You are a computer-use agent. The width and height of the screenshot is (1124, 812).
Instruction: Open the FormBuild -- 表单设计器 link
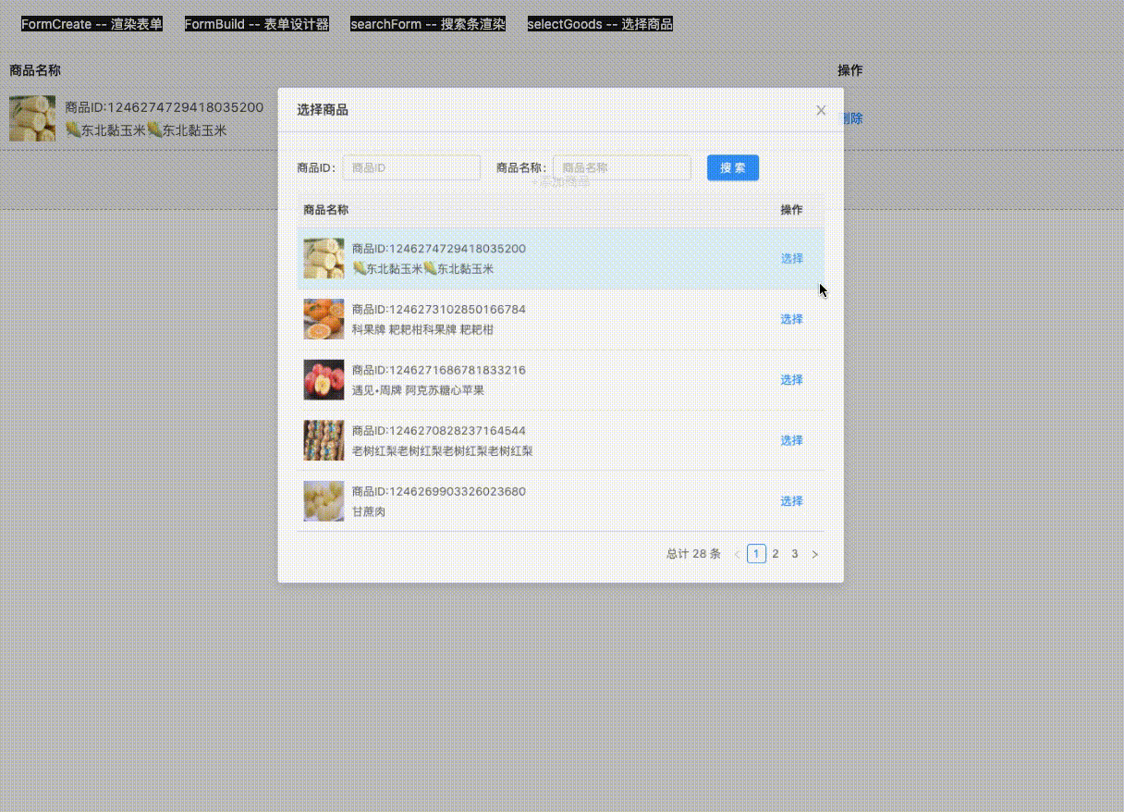click(257, 24)
